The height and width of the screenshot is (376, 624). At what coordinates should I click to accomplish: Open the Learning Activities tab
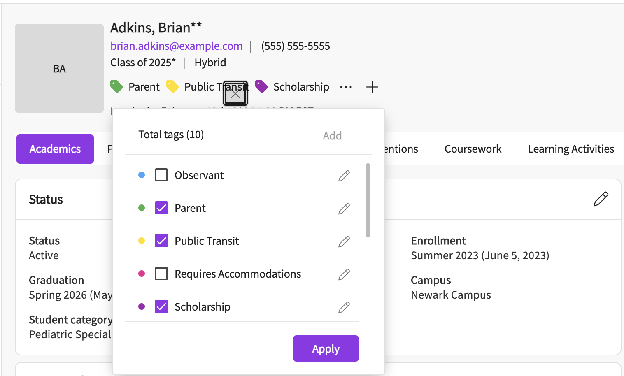point(570,149)
